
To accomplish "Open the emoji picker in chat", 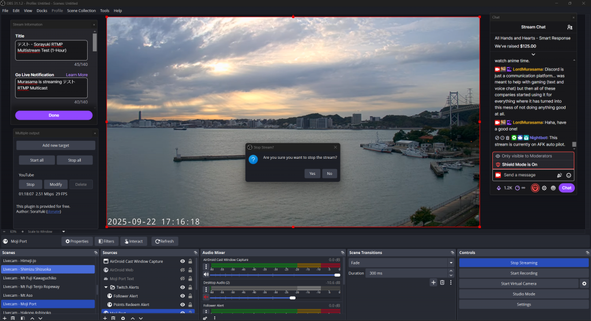I will tap(568, 175).
